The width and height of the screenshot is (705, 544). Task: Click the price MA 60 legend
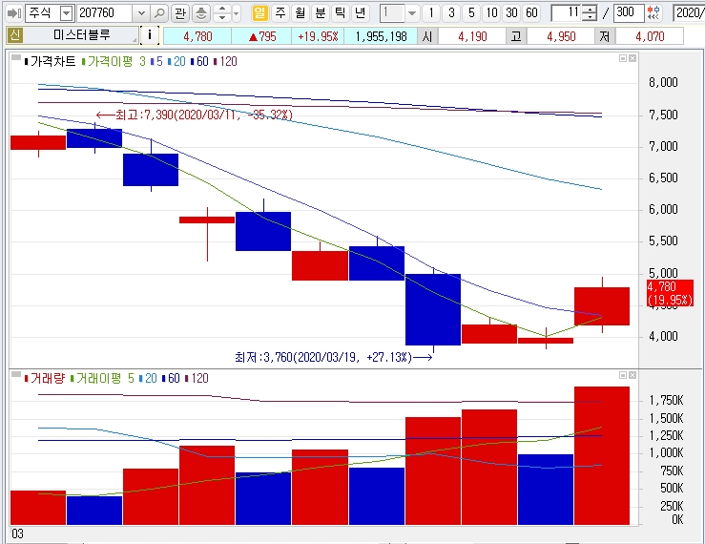point(199,62)
